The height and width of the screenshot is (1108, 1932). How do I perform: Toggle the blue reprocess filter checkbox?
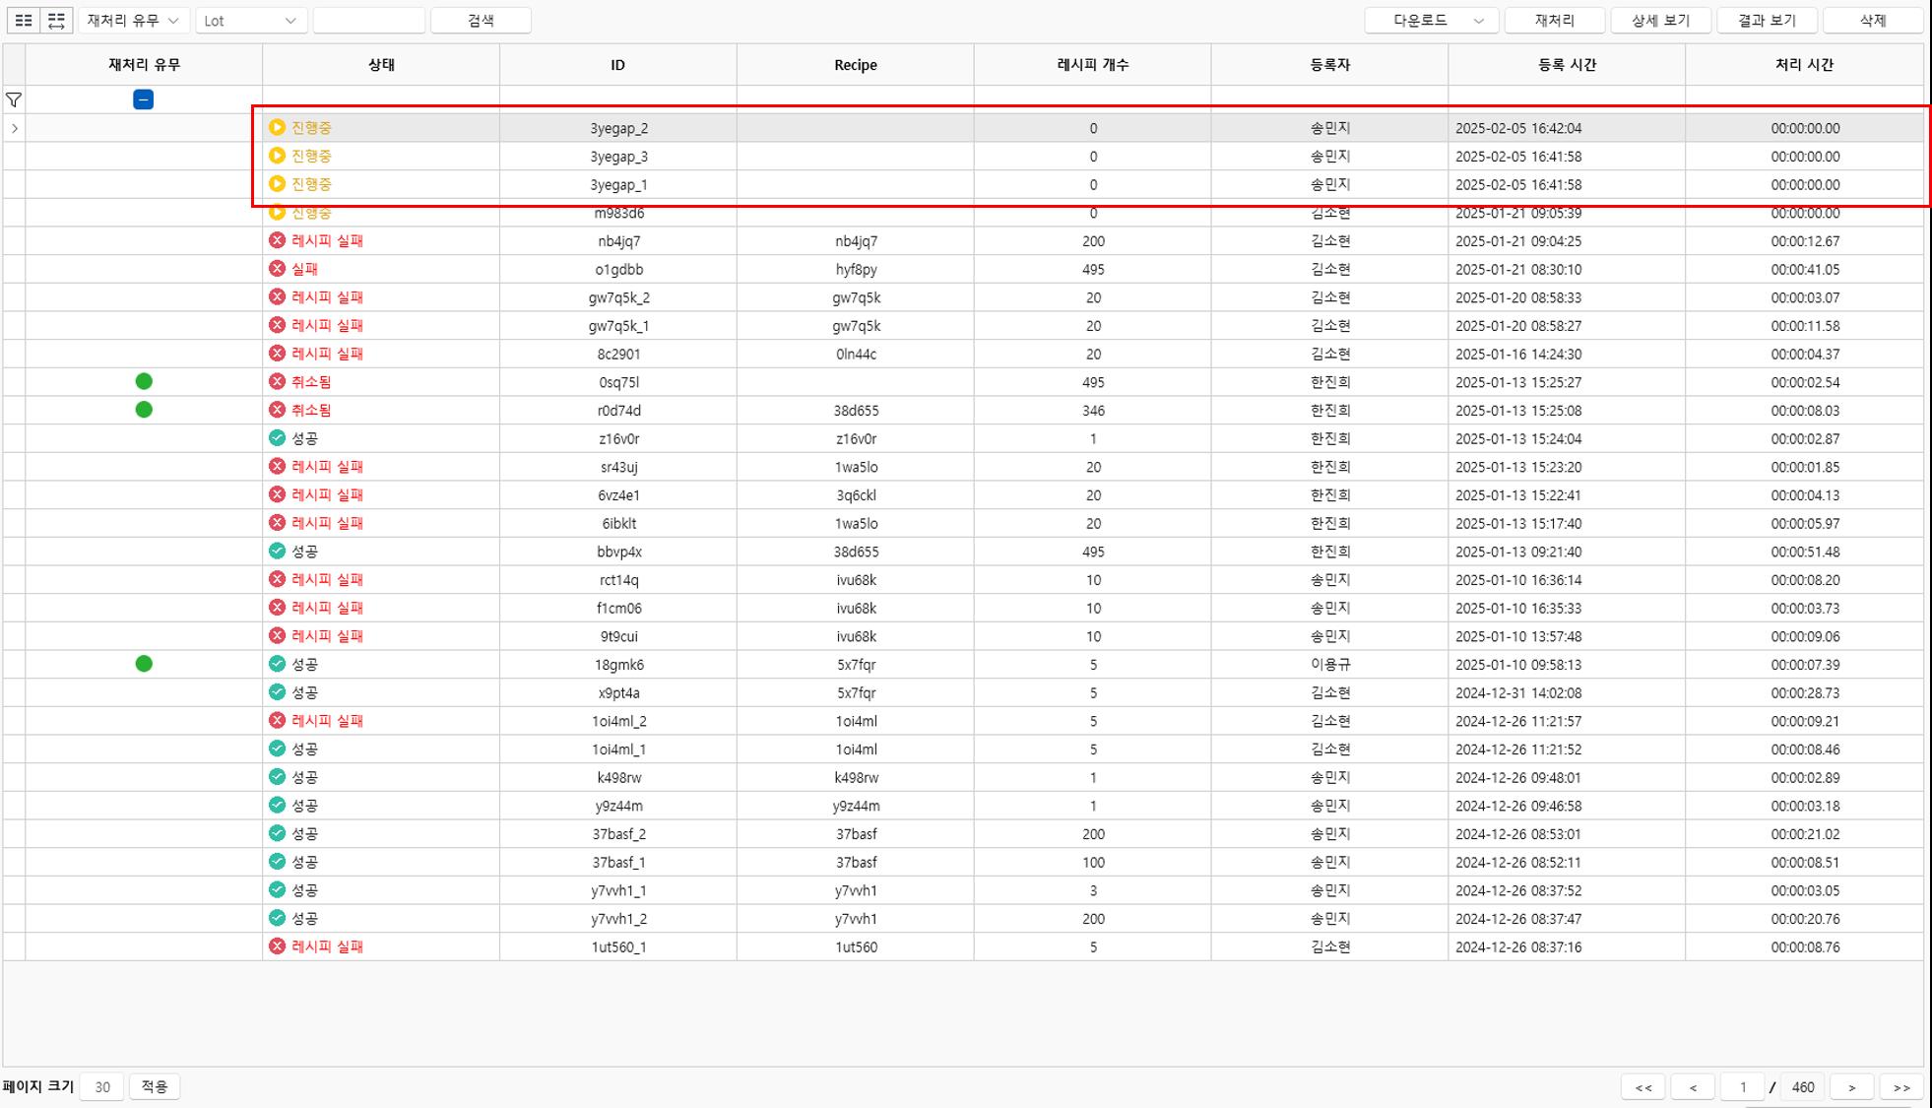point(143,99)
